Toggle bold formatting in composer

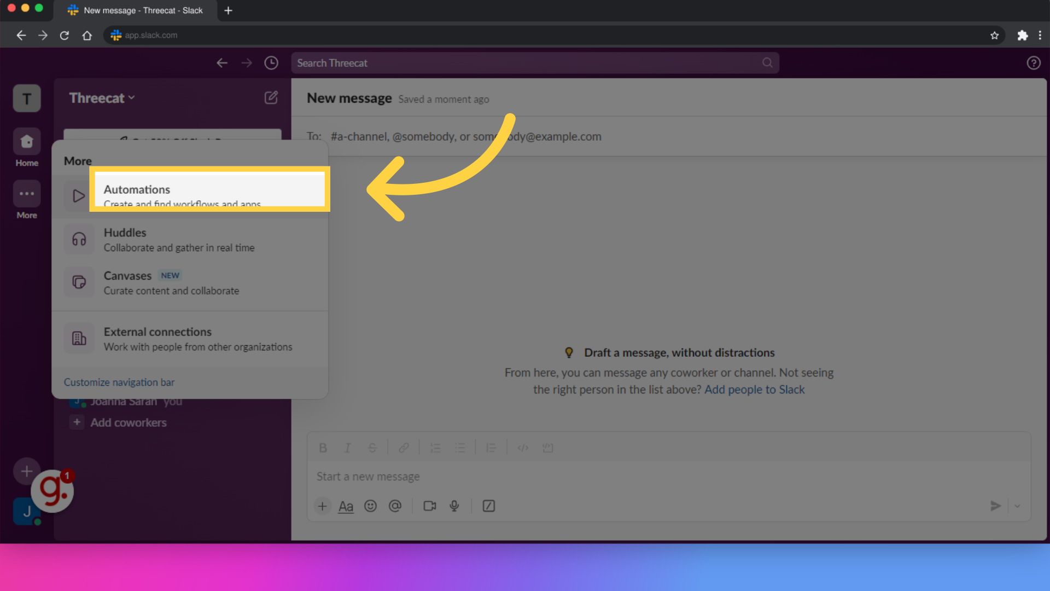(323, 448)
